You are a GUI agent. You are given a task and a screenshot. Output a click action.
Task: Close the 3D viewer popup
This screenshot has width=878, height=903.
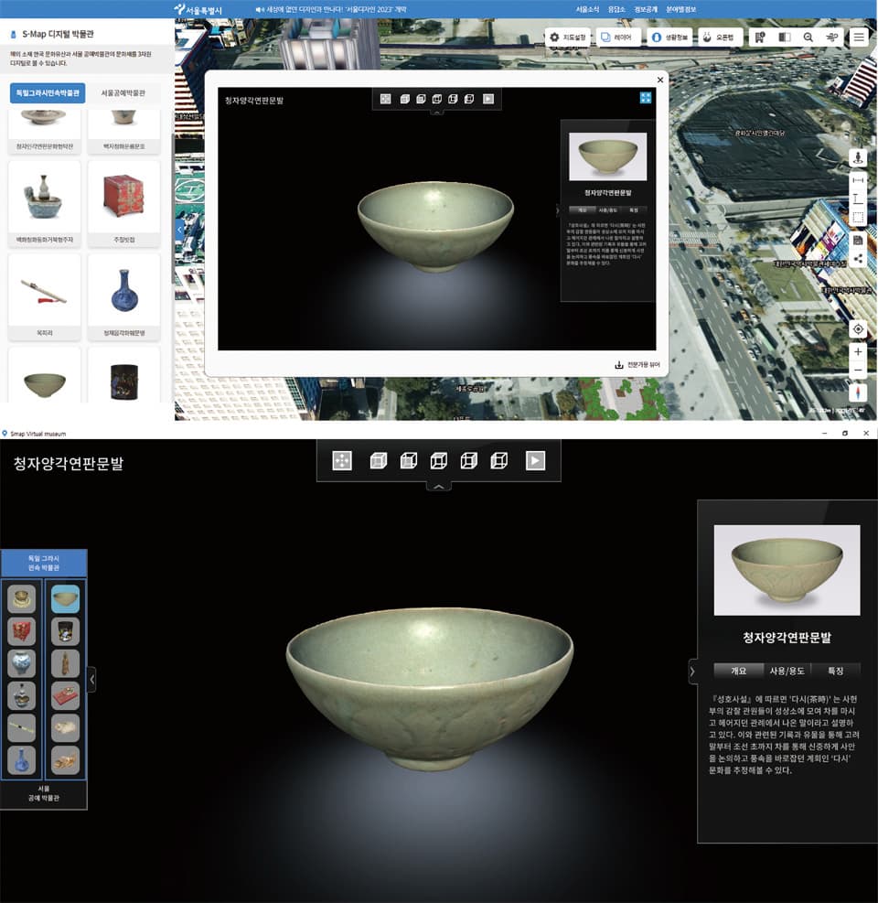coord(660,80)
